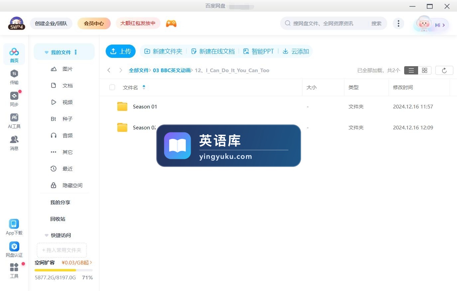The image size is (457, 291).
Task: Click the 上传 upload button
Action: 121,51
